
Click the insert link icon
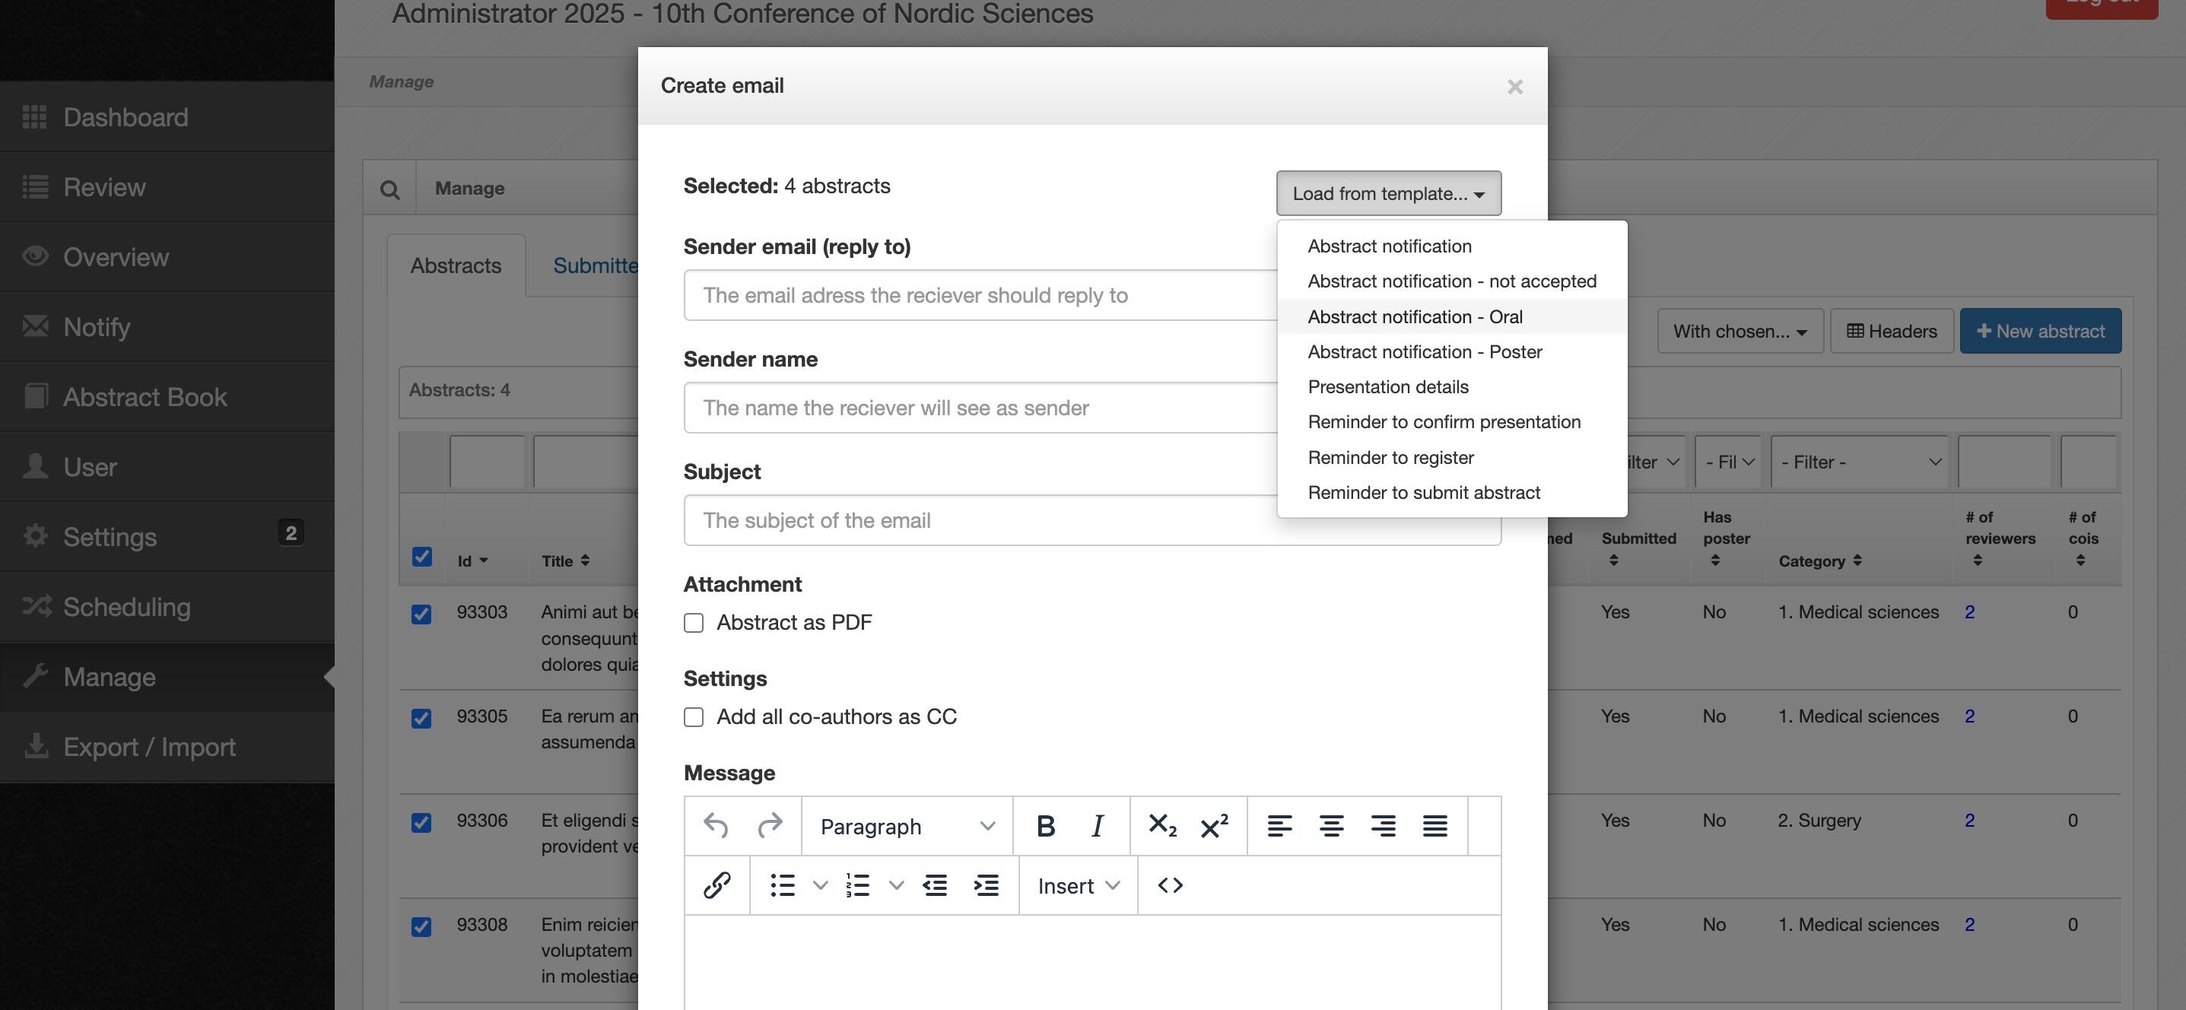pos(717,885)
